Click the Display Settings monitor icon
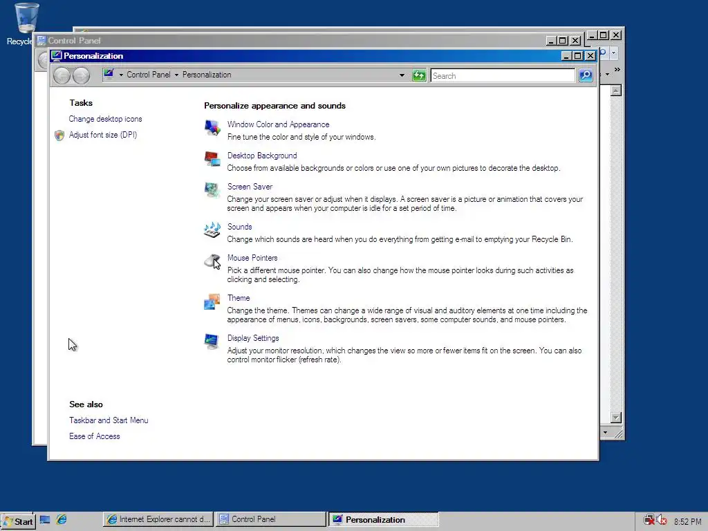Viewport: 708px width, 531px height. pyautogui.click(x=212, y=342)
